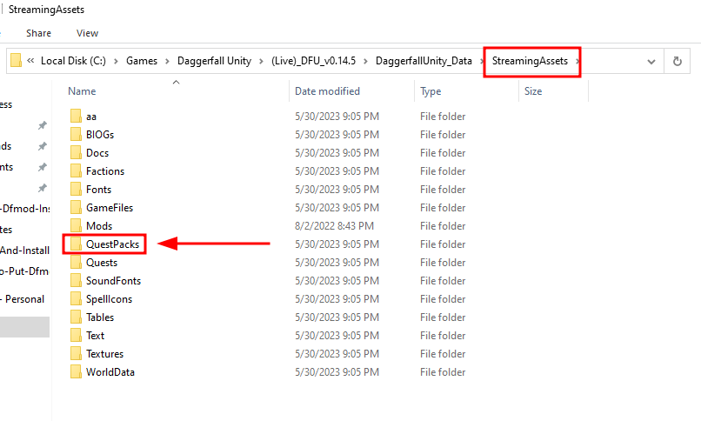
Task: Navigate to DaggerfallUnity_Data breadcrumb
Action: point(424,61)
